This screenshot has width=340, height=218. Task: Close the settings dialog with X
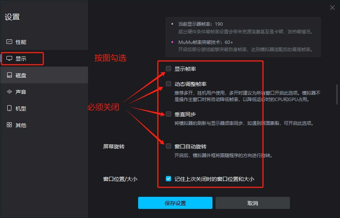tap(332, 8)
